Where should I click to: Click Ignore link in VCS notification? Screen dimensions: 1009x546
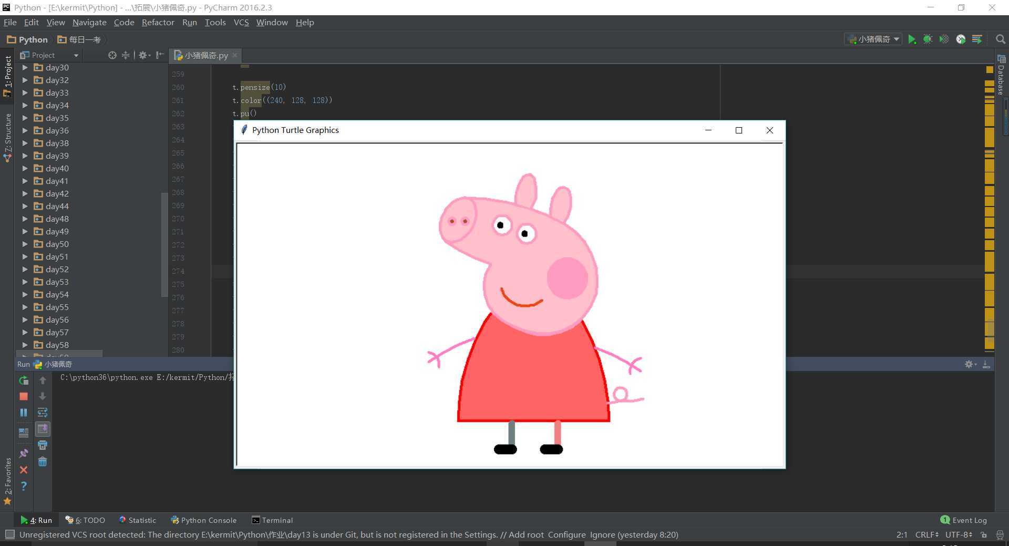(602, 534)
